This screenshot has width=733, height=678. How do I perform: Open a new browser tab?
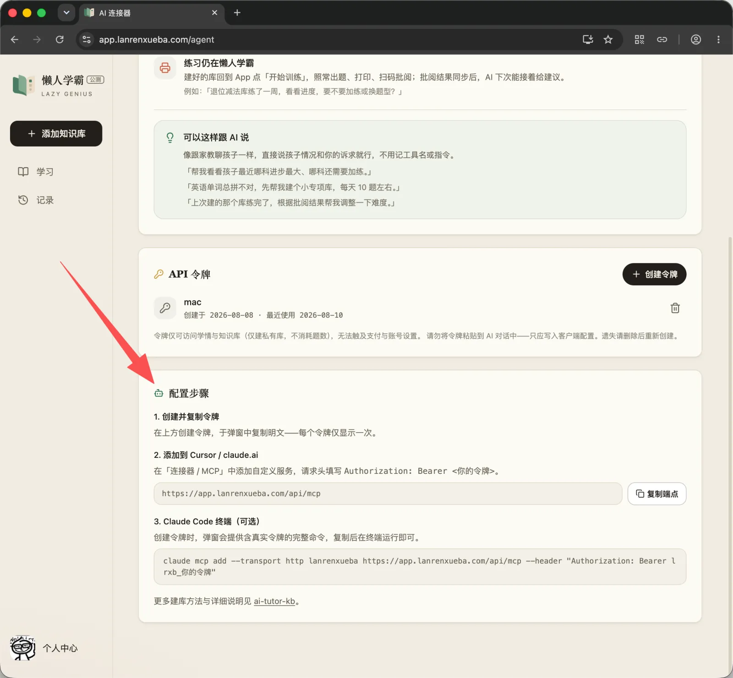click(237, 13)
